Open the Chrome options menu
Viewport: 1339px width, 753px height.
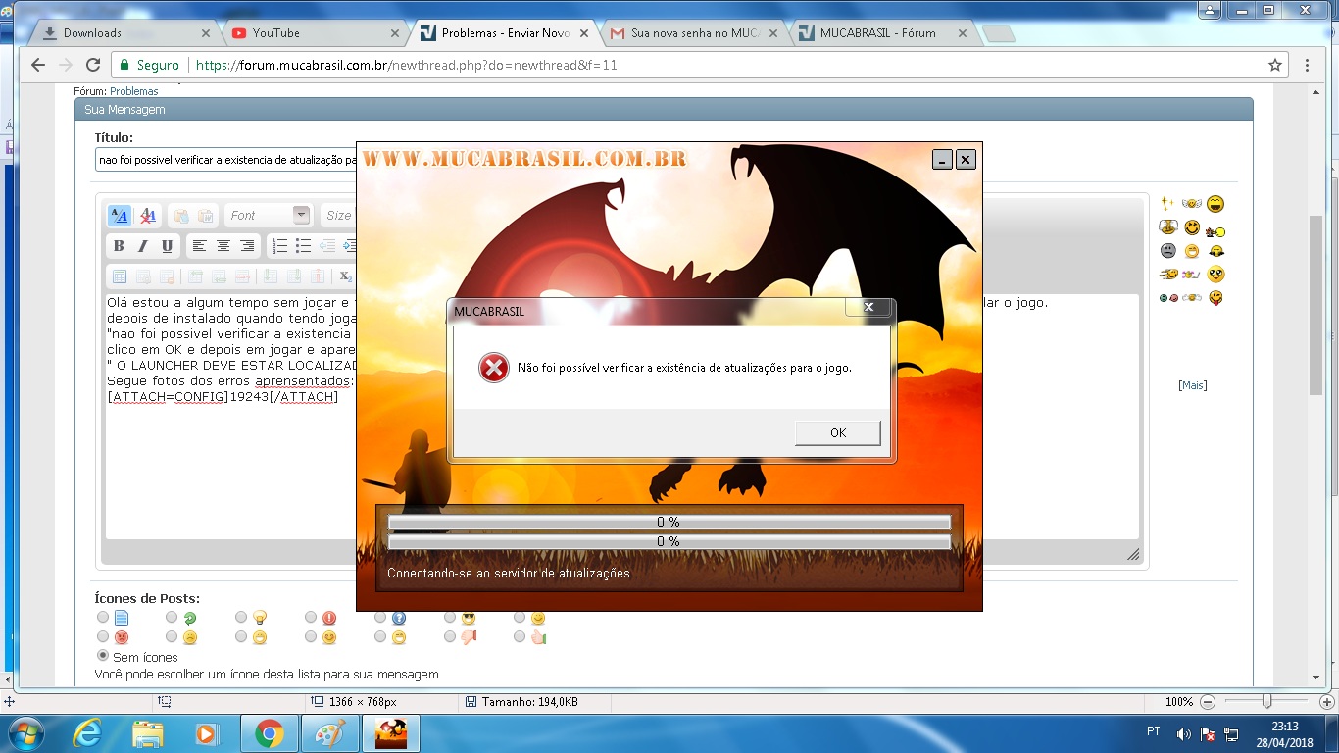pos(1308,65)
